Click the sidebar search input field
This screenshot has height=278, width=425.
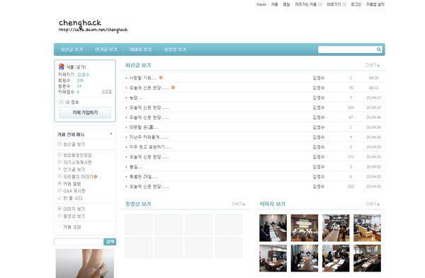click(x=78, y=242)
